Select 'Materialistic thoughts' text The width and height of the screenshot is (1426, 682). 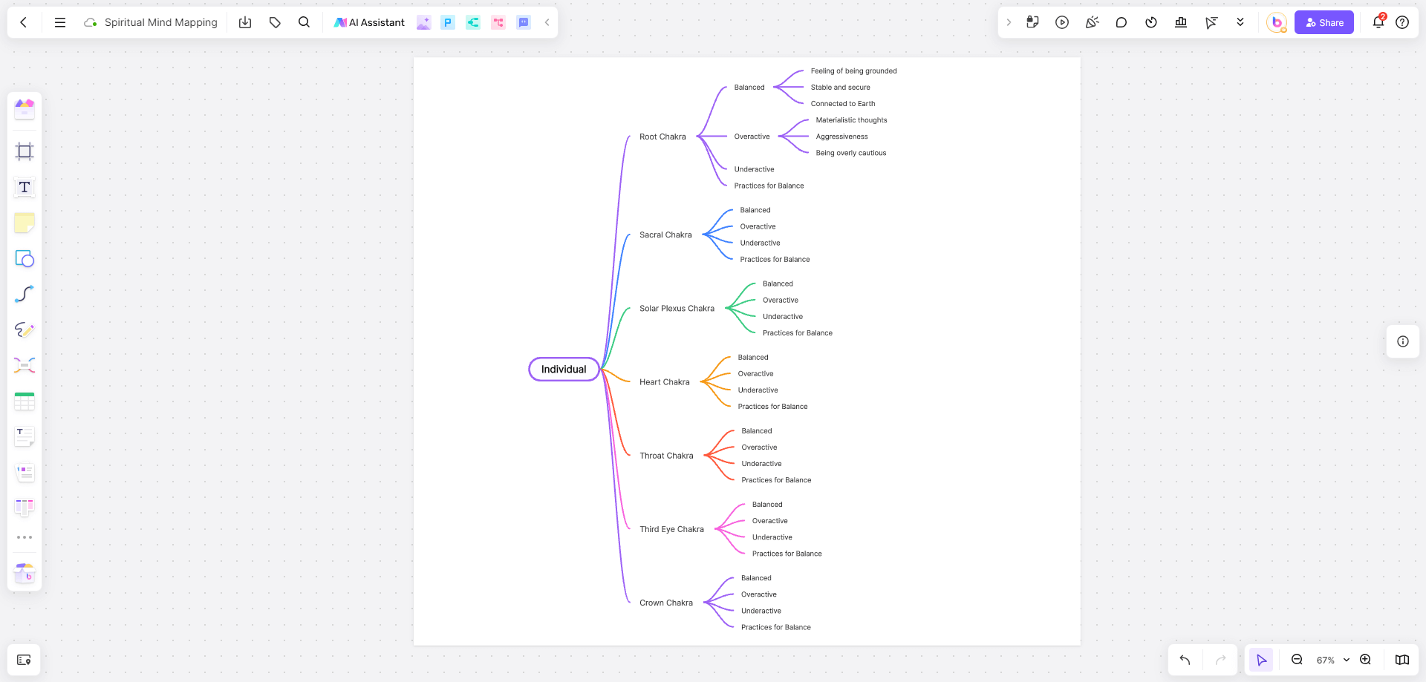[851, 120]
